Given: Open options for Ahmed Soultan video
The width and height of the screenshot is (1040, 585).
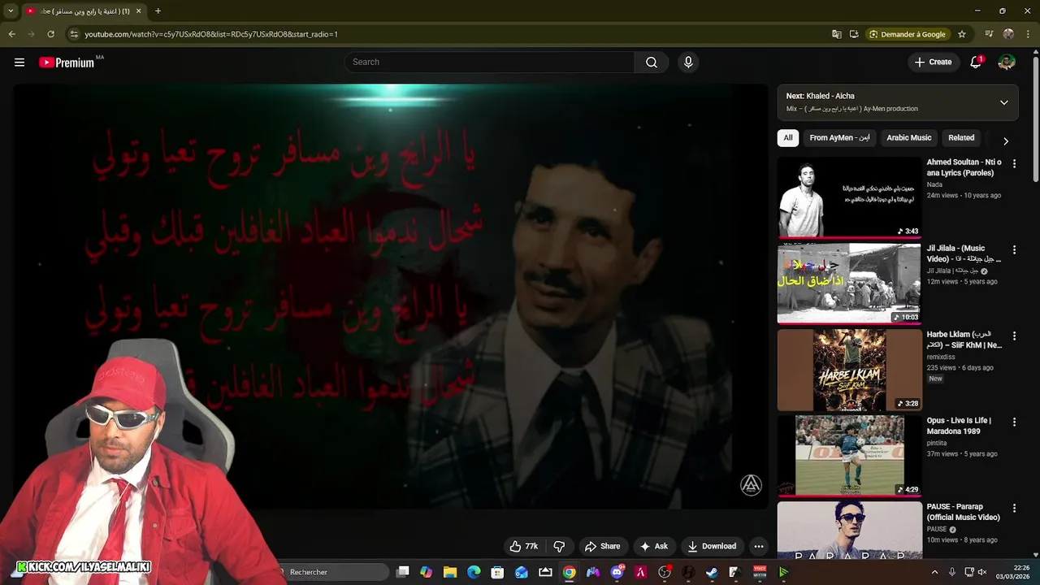Looking at the screenshot, I should click(x=1014, y=163).
